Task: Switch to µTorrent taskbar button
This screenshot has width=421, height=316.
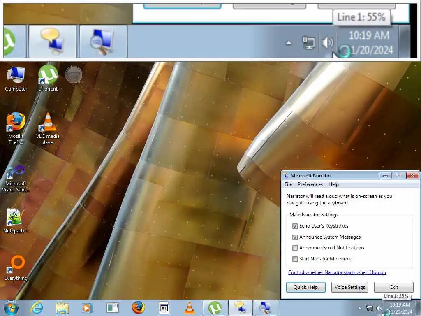Action: pyautogui.click(x=215, y=308)
